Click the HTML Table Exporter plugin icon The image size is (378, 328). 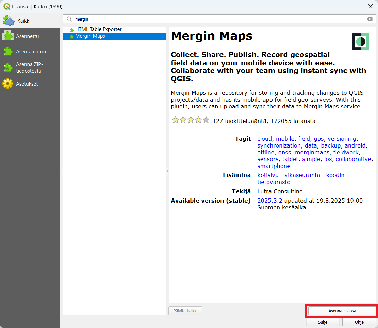pos(71,30)
